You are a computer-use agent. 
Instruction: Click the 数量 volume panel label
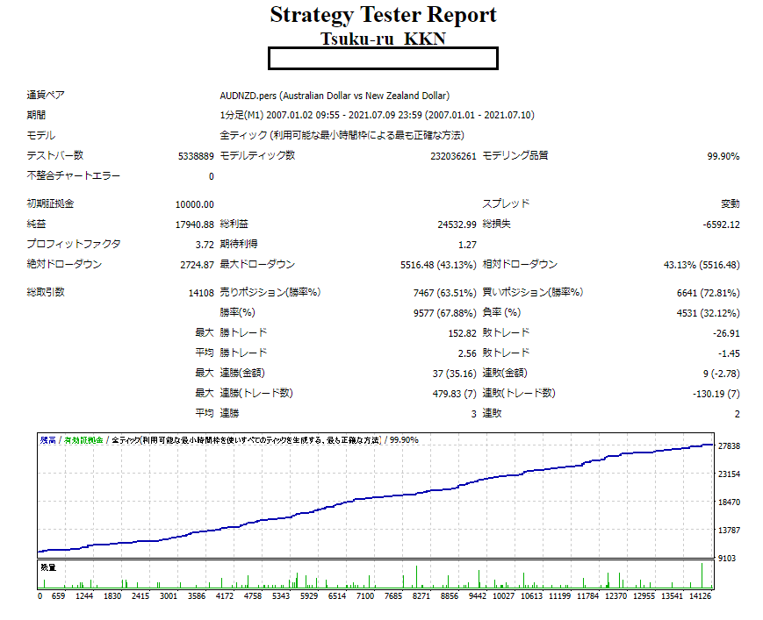pos(48,567)
